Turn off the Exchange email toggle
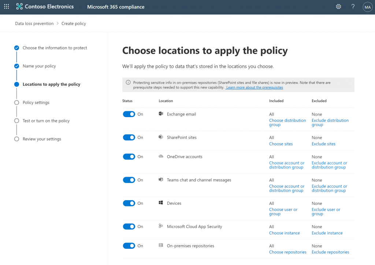375x265 pixels. coord(129,114)
